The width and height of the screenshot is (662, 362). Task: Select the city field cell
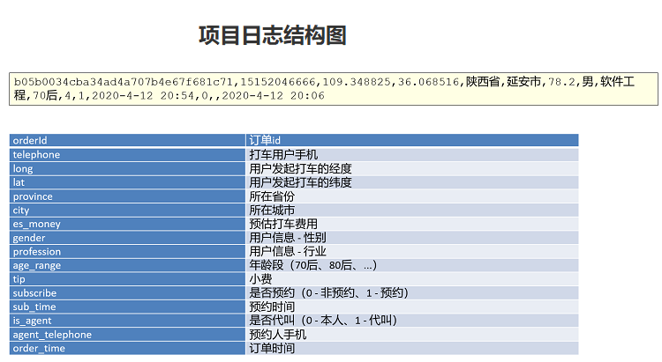click(x=127, y=211)
